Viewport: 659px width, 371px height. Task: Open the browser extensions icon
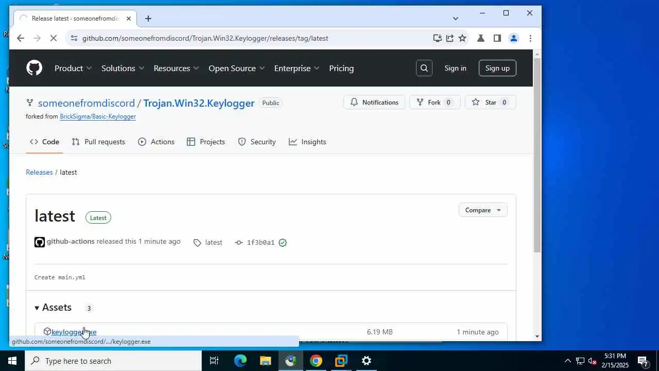(x=481, y=38)
